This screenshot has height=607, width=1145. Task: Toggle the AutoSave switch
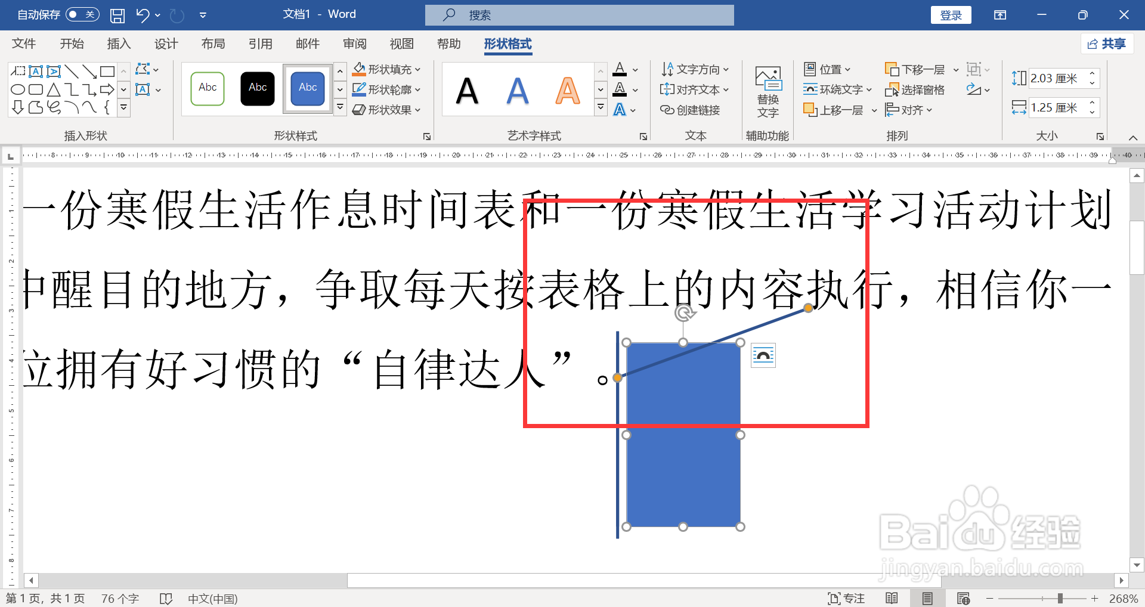point(82,14)
